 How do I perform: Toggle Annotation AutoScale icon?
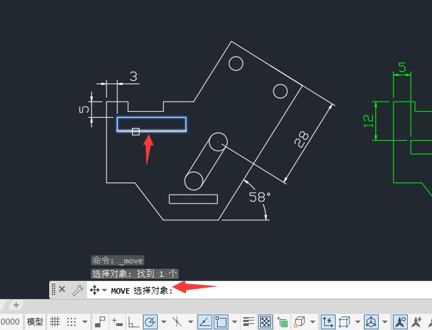click(416, 321)
